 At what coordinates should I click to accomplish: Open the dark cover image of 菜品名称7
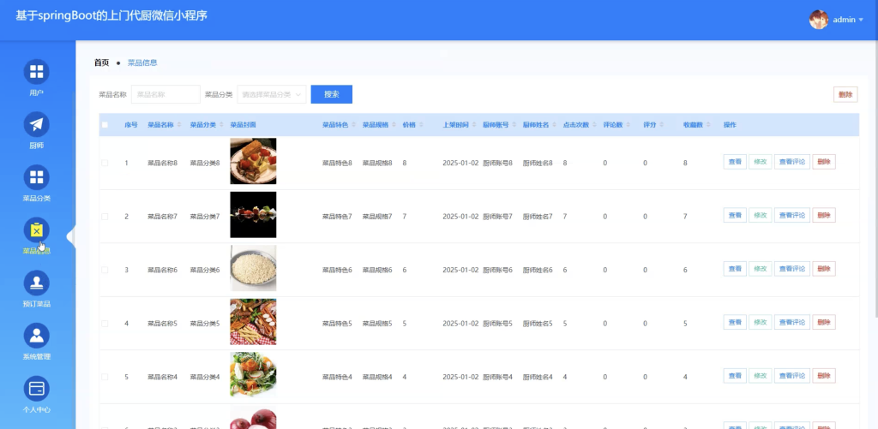(253, 215)
